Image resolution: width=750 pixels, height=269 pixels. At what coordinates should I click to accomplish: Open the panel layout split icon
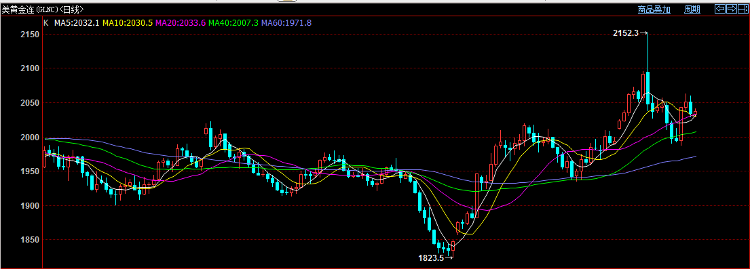point(743,9)
